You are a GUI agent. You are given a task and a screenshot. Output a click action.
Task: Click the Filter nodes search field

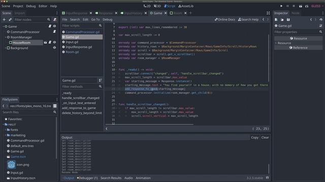[32, 20]
